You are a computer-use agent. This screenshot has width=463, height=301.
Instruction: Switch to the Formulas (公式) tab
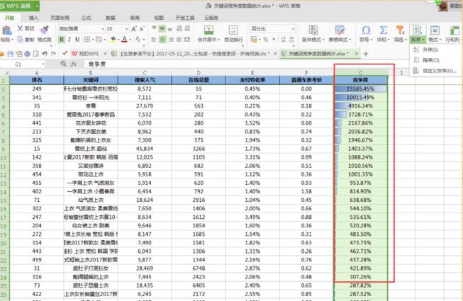(87, 18)
